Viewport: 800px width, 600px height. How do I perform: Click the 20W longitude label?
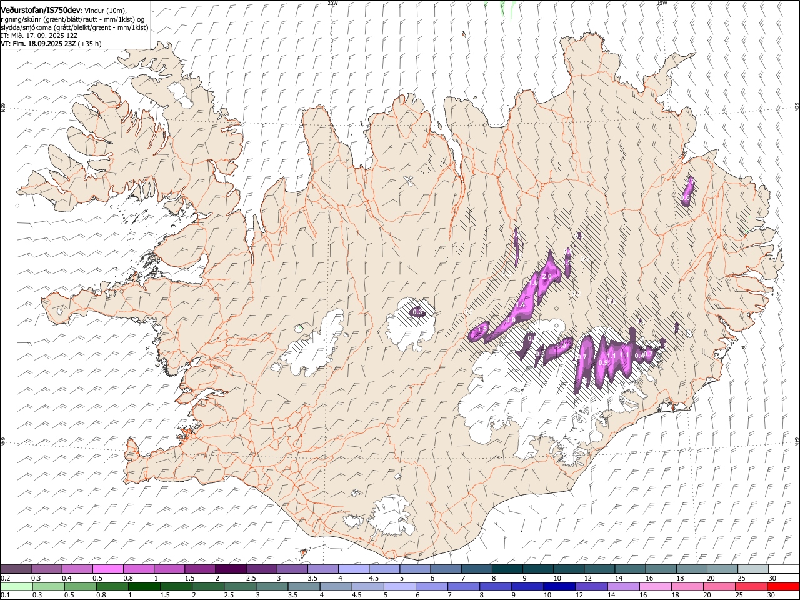[332, 3]
